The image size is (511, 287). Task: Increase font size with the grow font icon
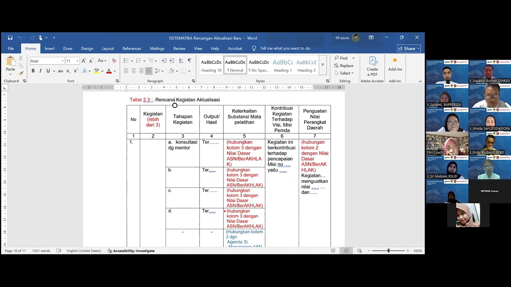[83, 61]
